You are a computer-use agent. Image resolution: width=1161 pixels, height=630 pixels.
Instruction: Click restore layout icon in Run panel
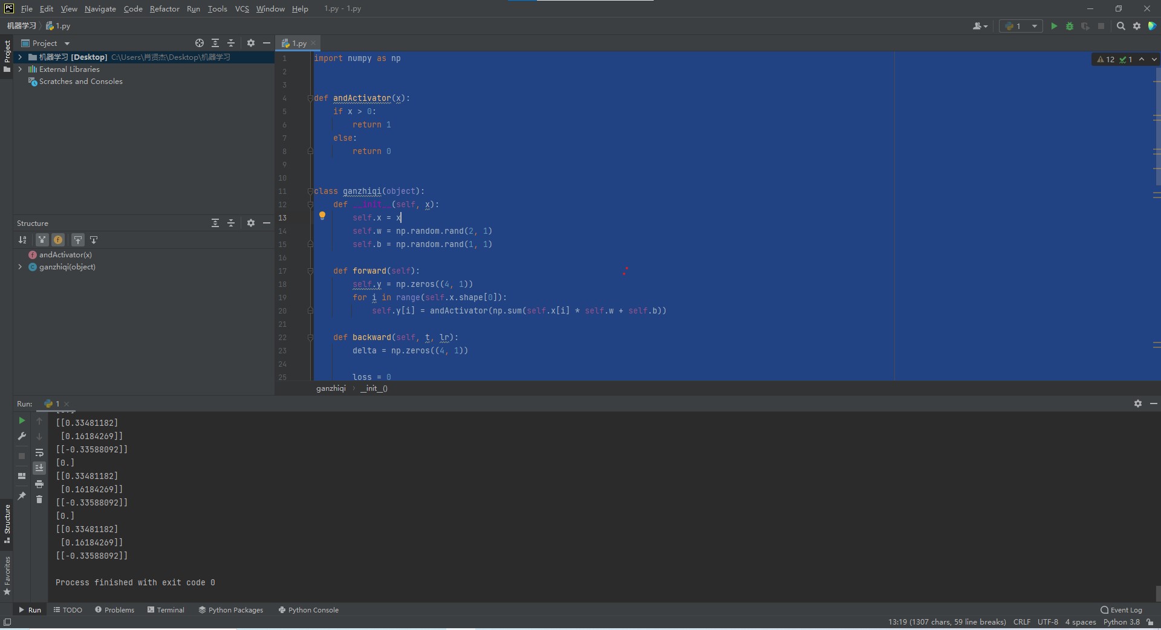point(22,476)
